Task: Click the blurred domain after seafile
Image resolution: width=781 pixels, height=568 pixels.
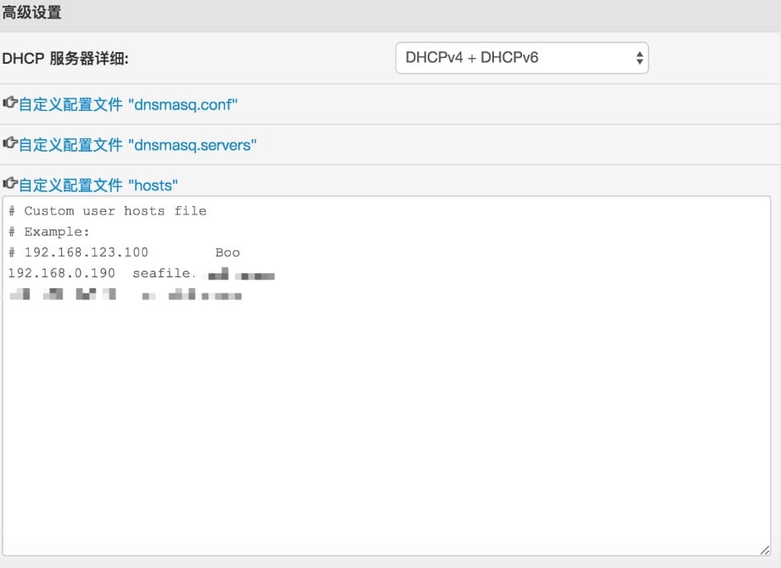Action: click(240, 274)
